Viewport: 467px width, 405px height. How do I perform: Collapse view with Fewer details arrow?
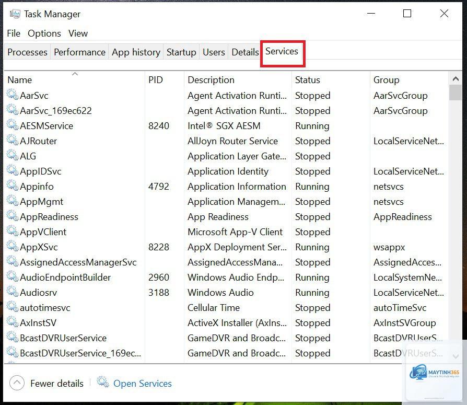click(x=17, y=383)
